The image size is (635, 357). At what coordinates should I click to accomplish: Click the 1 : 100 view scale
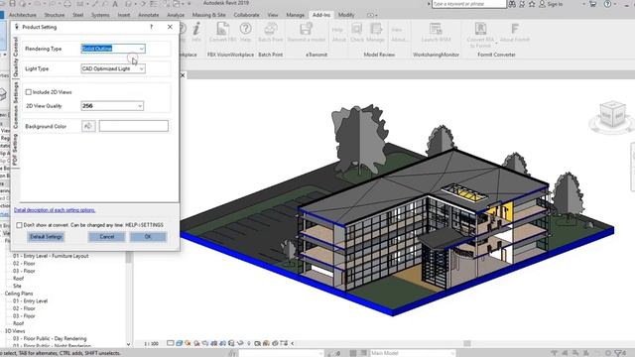(151, 344)
